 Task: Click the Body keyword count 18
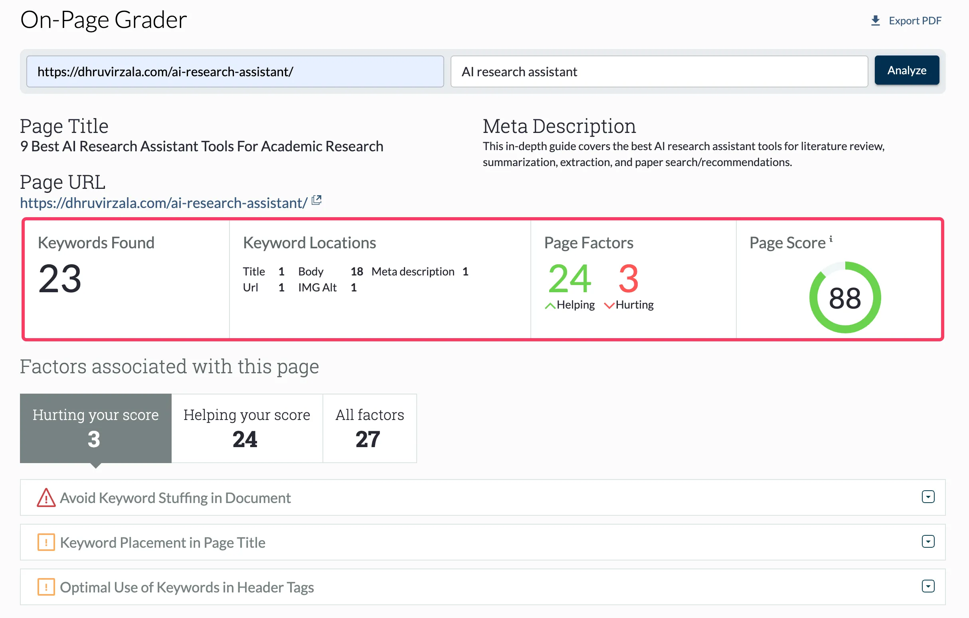tap(356, 272)
